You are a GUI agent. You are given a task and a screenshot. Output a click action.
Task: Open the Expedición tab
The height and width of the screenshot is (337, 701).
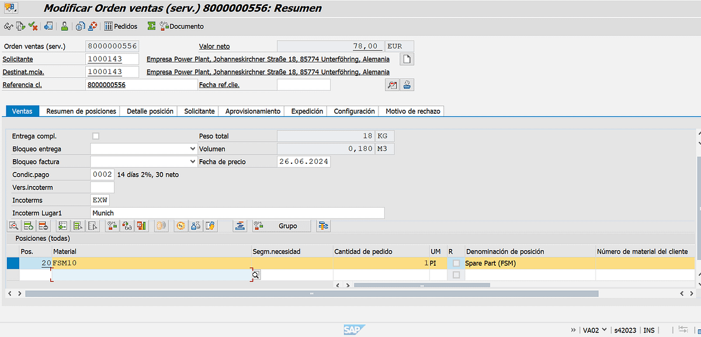[x=307, y=111]
